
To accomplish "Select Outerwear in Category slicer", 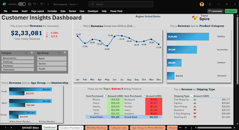I will click(18, 70).
